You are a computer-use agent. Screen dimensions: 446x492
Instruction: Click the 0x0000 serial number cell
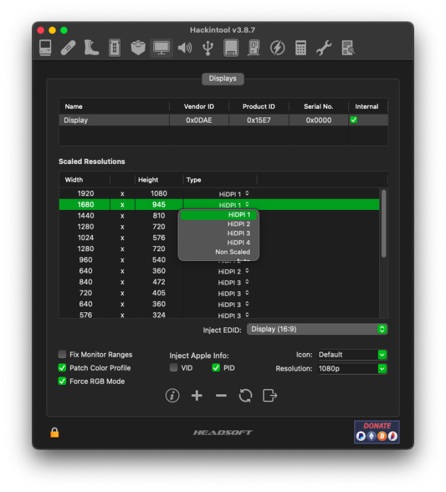pos(318,120)
